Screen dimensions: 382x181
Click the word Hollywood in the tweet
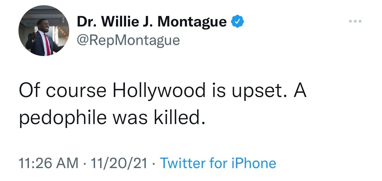pos(159,91)
